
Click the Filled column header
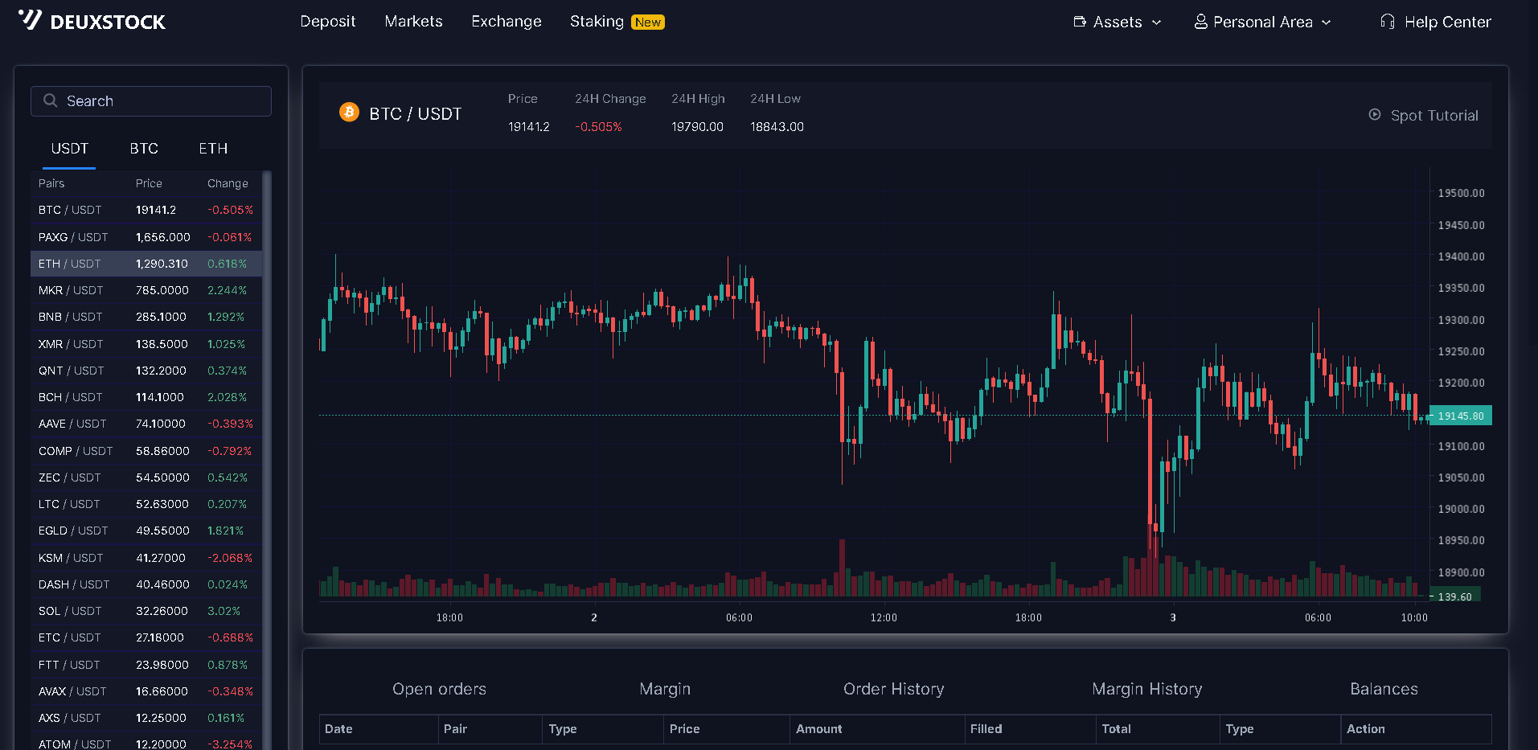point(986,729)
